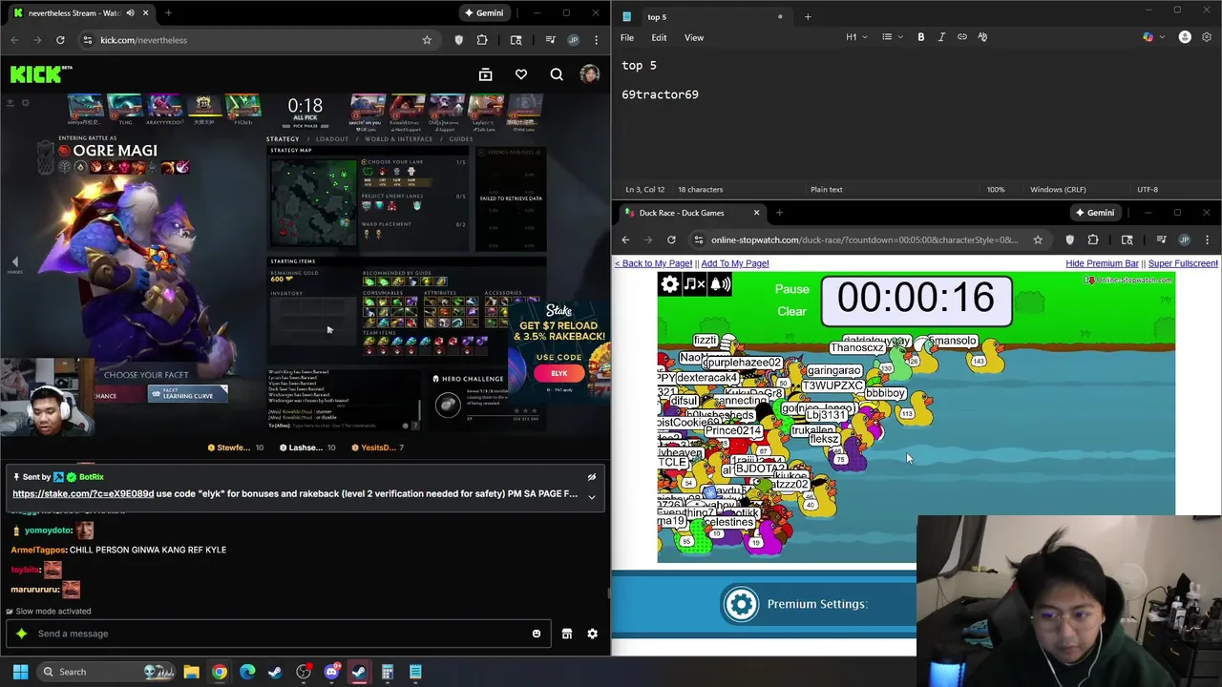Viewport: 1222px width, 687px height.
Task: Click the UTF-8 encoding status entry
Action: pyautogui.click(x=1148, y=189)
